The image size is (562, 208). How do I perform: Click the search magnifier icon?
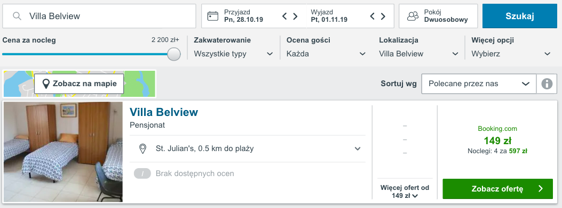(17, 16)
